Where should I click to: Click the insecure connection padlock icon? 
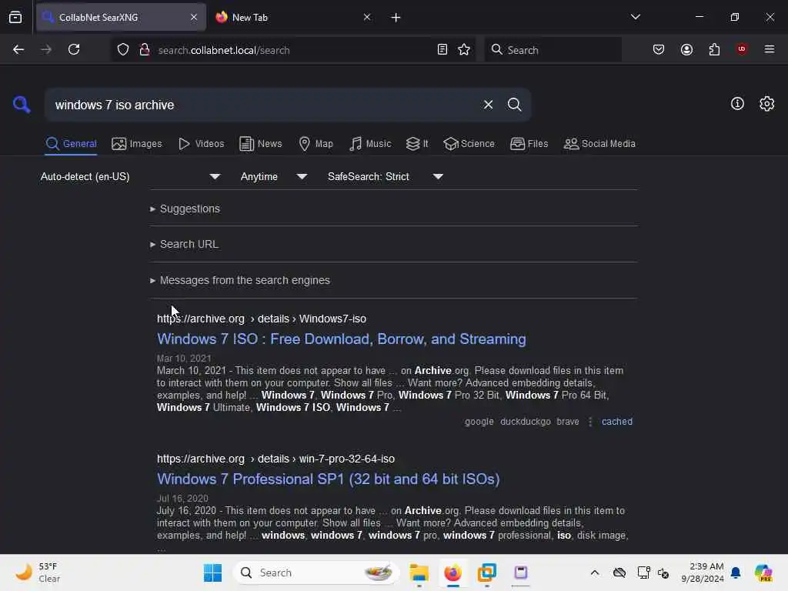pos(145,50)
